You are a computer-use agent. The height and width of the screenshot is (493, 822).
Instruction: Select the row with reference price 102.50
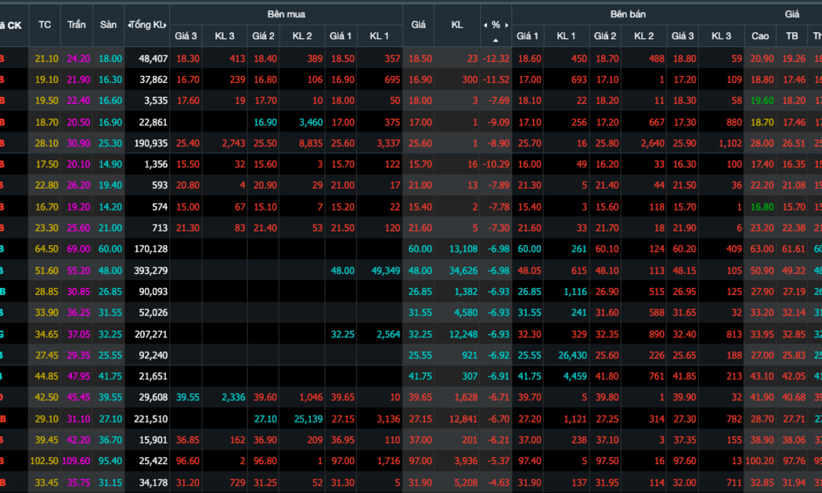click(x=411, y=461)
